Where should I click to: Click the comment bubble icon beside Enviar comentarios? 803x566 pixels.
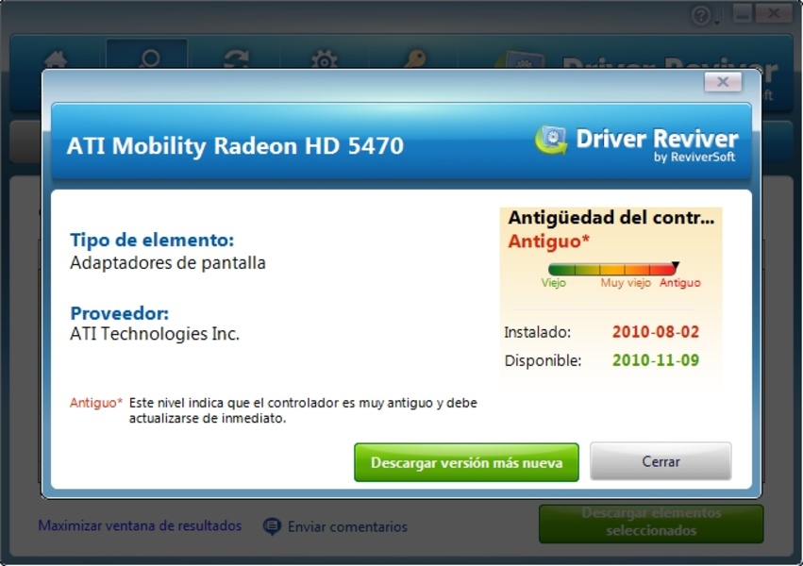272,526
